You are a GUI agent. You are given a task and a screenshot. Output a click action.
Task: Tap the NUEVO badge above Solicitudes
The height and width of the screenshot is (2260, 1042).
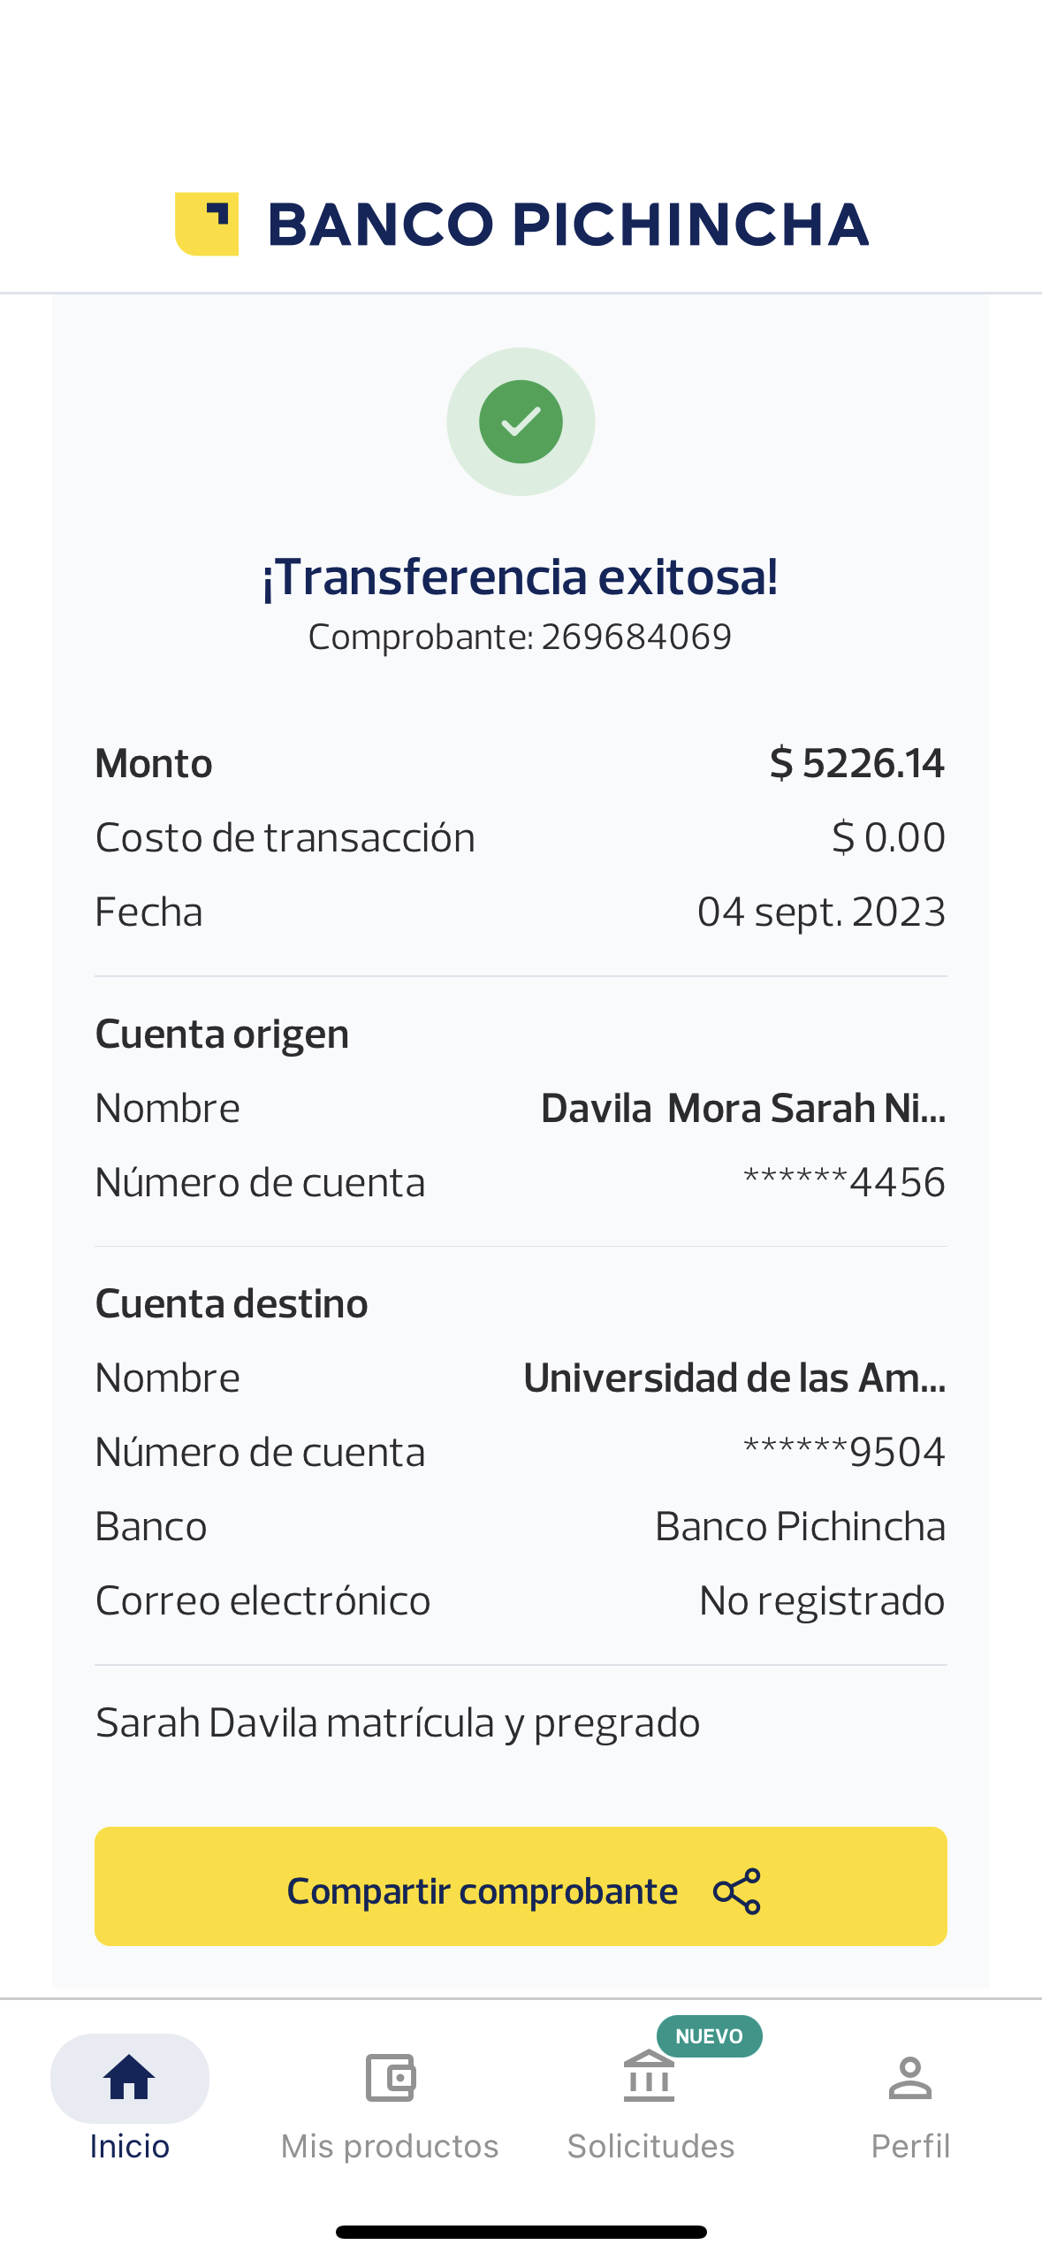coord(709,2036)
